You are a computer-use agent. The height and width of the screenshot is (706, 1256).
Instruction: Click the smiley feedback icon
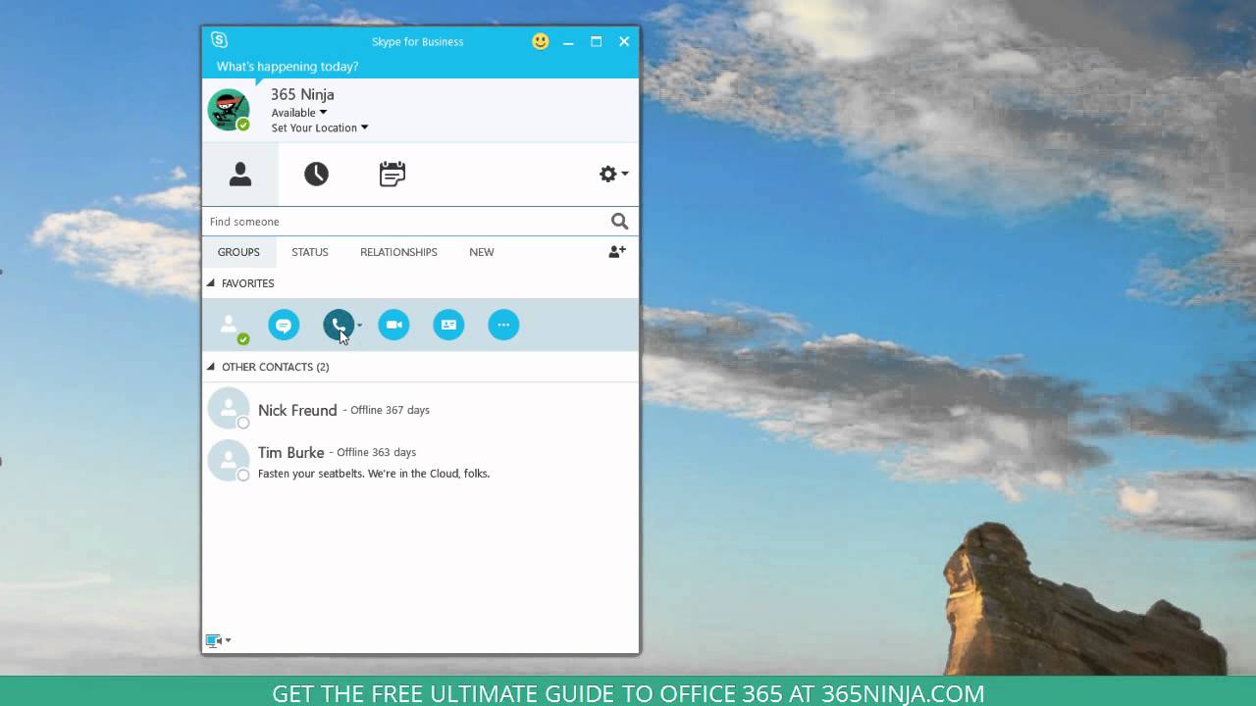coord(541,41)
